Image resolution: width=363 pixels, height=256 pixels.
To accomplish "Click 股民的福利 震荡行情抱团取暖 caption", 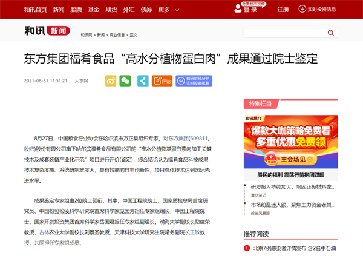I will point(291,175).
